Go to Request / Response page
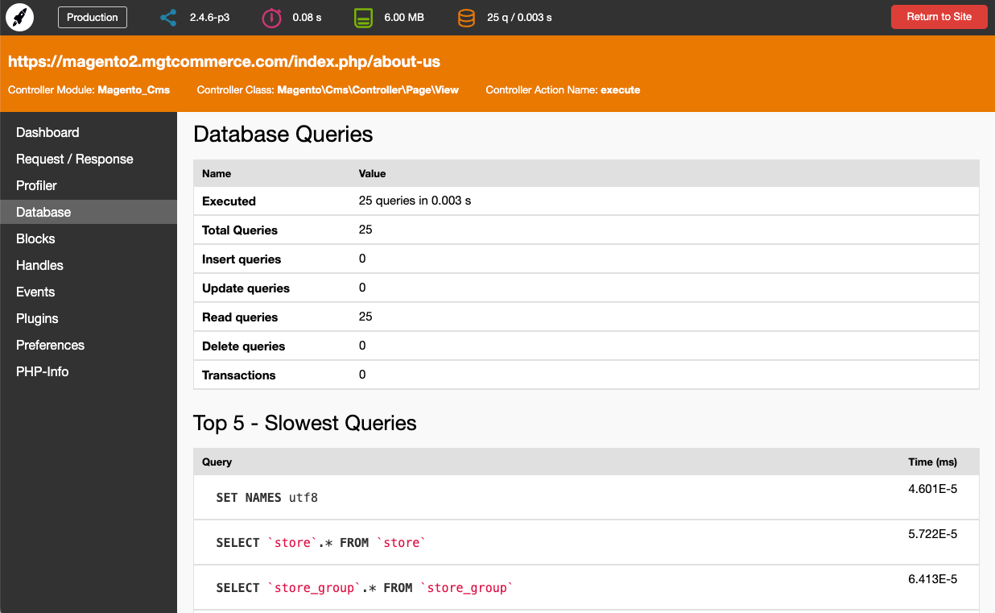This screenshot has height=613, width=995. (75, 159)
